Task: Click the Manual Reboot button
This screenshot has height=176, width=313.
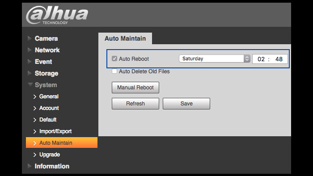Action: [135, 88]
